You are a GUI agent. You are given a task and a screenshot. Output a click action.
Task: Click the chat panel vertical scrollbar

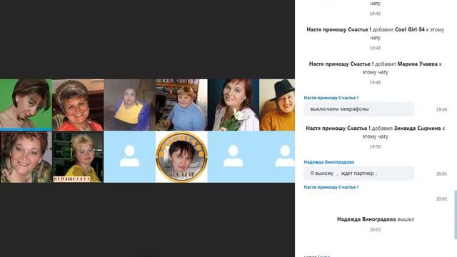tap(456, 215)
